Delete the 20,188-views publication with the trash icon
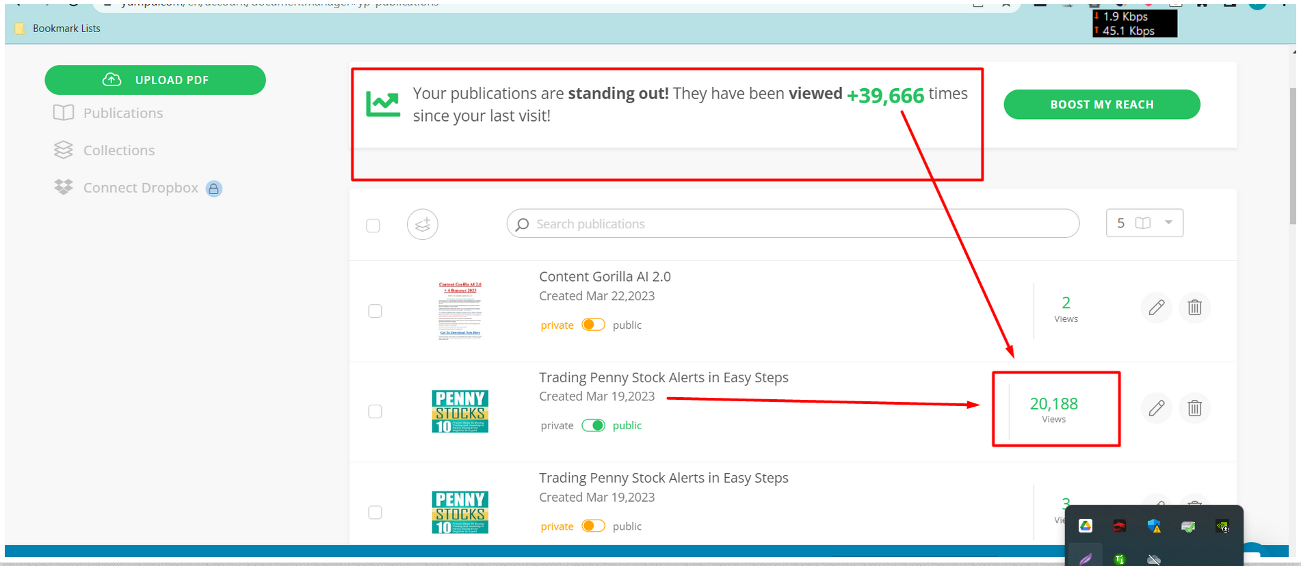Viewport: 1301px width, 566px height. (x=1195, y=408)
